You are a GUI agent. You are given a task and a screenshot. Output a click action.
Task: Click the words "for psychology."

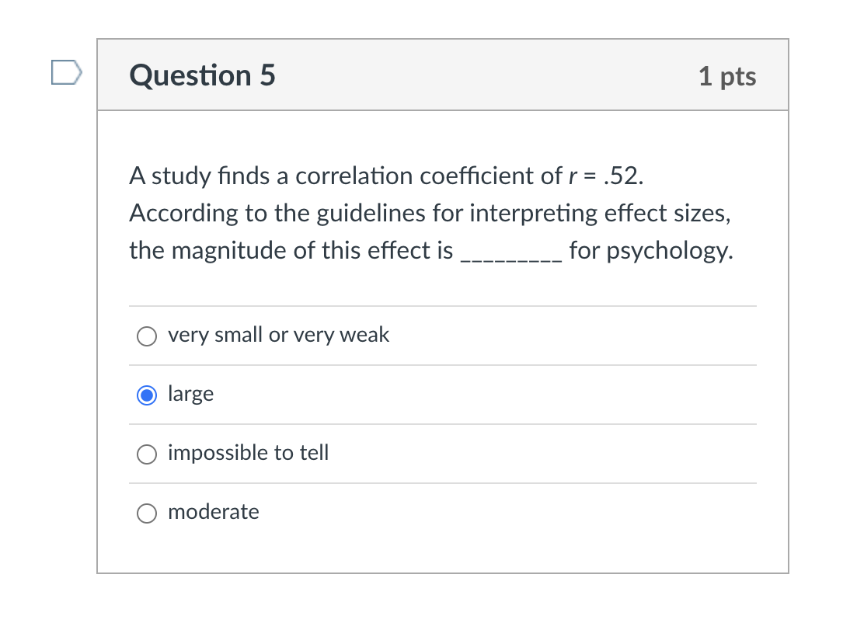(650, 251)
